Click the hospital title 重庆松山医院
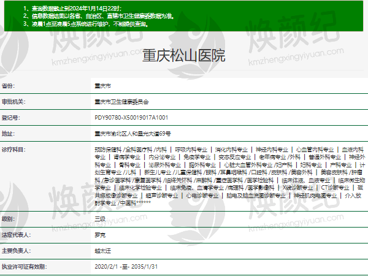The height and width of the screenshot is (276, 368). [184, 56]
